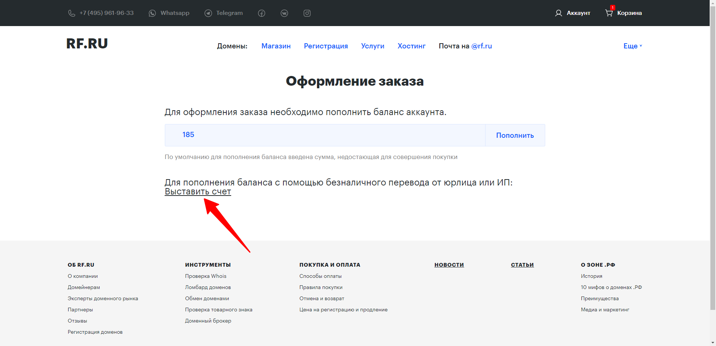The height and width of the screenshot is (346, 716).
Task: Click the Выставить счет link
Action: tap(198, 191)
